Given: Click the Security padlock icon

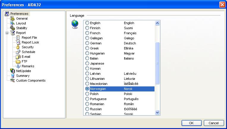Looking at the screenshot, I should tap(18, 47).
